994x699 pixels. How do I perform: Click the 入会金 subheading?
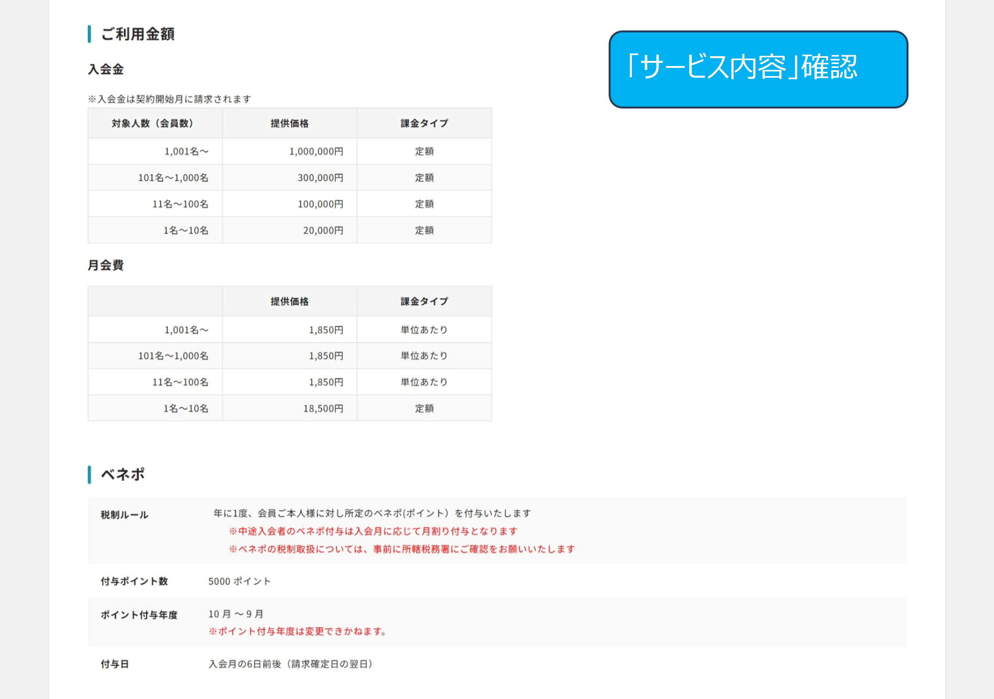[106, 69]
